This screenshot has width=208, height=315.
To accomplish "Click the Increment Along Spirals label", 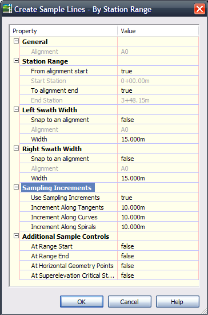I will click(x=63, y=227).
